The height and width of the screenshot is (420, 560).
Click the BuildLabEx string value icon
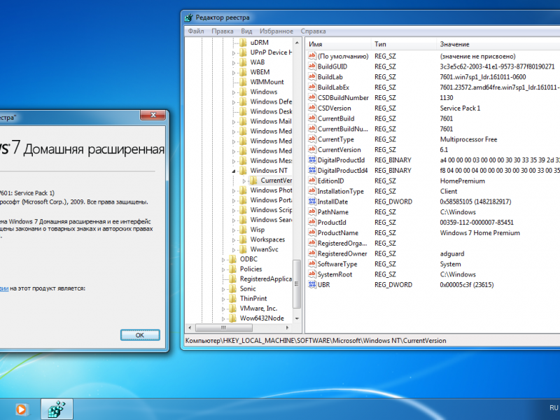tap(312, 87)
